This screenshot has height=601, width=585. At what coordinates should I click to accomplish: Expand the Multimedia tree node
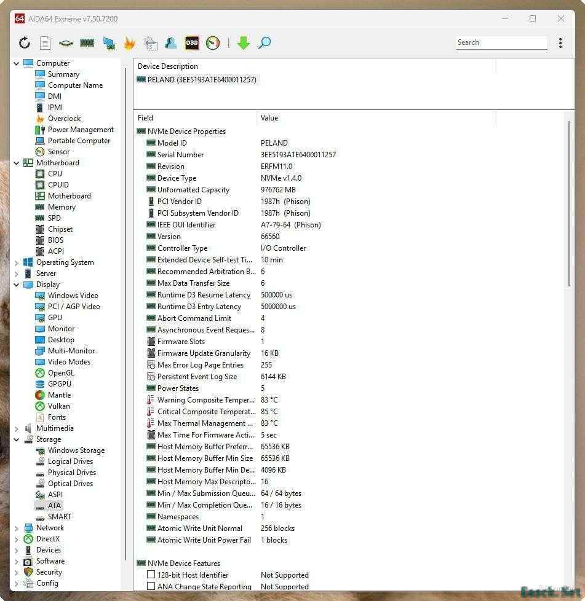pyautogui.click(x=16, y=428)
